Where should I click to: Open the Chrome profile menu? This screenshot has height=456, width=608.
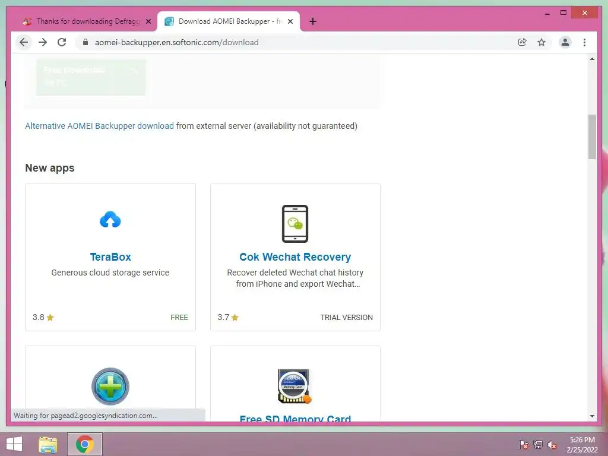[x=565, y=42]
